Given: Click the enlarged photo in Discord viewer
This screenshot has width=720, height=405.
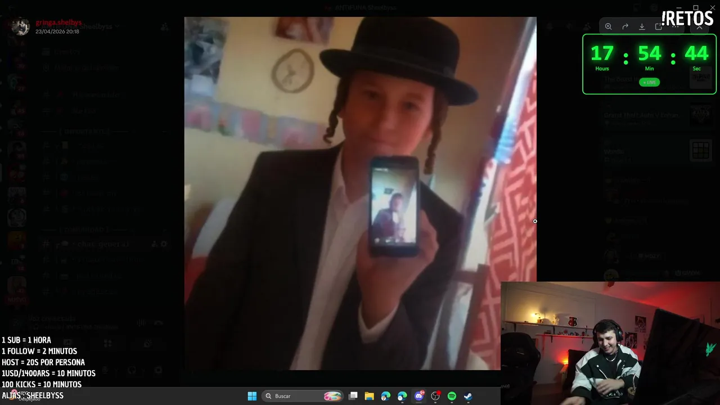Looking at the screenshot, I should pos(360,193).
